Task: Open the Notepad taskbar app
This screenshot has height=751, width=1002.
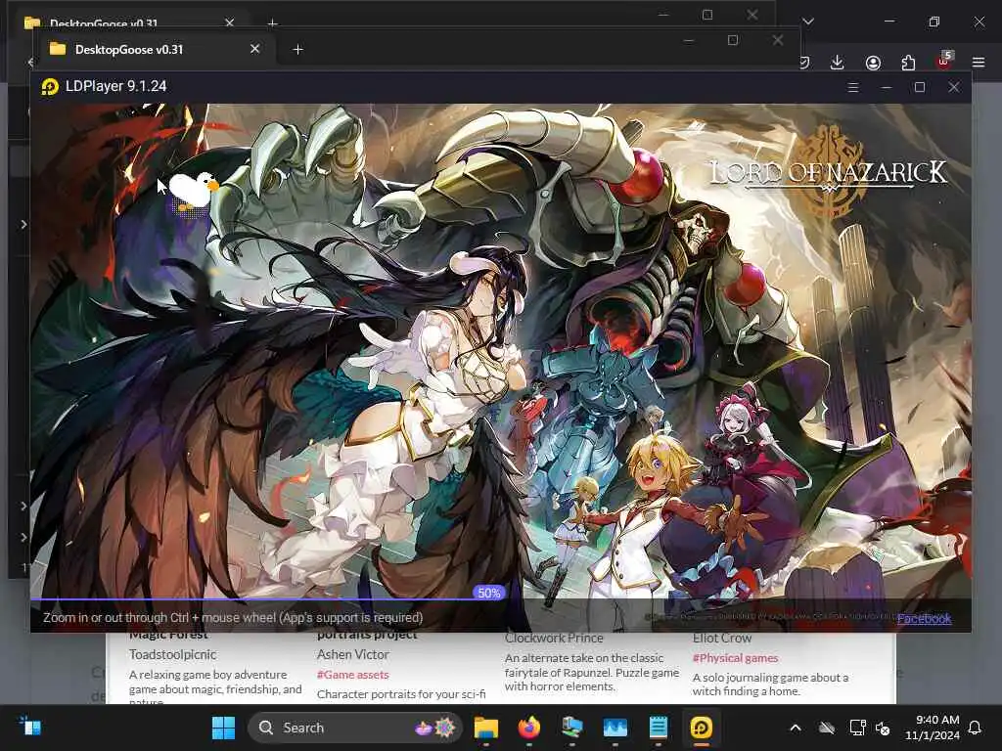Action: point(659,728)
